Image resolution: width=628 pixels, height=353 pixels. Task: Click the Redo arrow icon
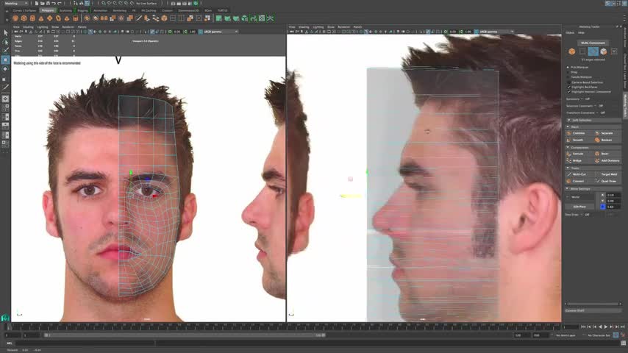point(60,3)
